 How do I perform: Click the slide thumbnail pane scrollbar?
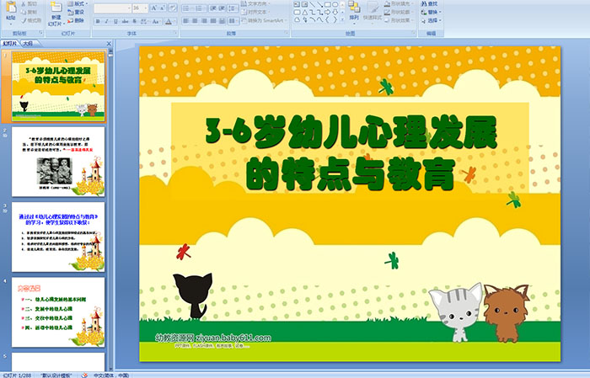point(110,210)
